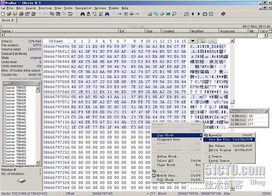Click the magnifying glass toolbar icon
272x196 pixels.
pos(174,14)
